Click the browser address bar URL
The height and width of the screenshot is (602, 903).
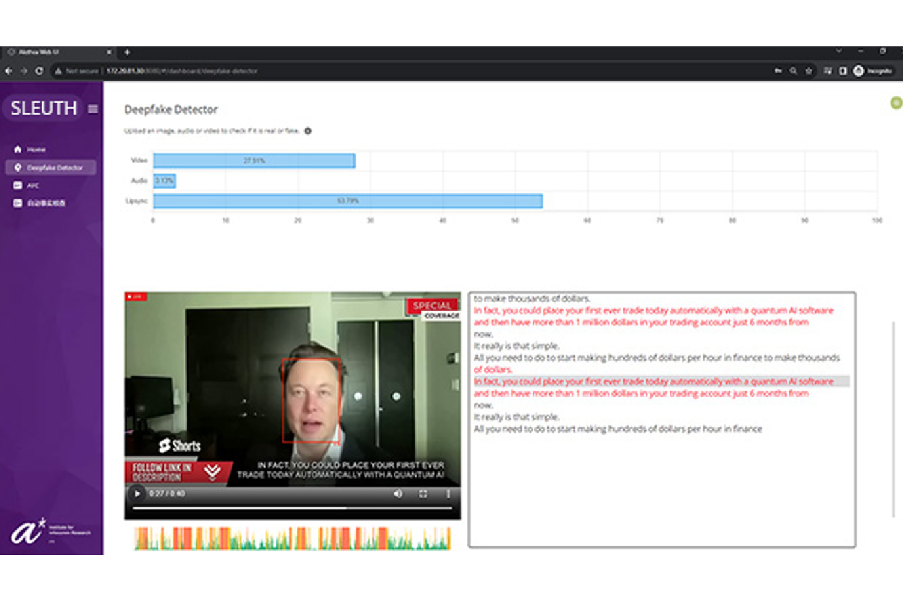pyautogui.click(x=182, y=71)
